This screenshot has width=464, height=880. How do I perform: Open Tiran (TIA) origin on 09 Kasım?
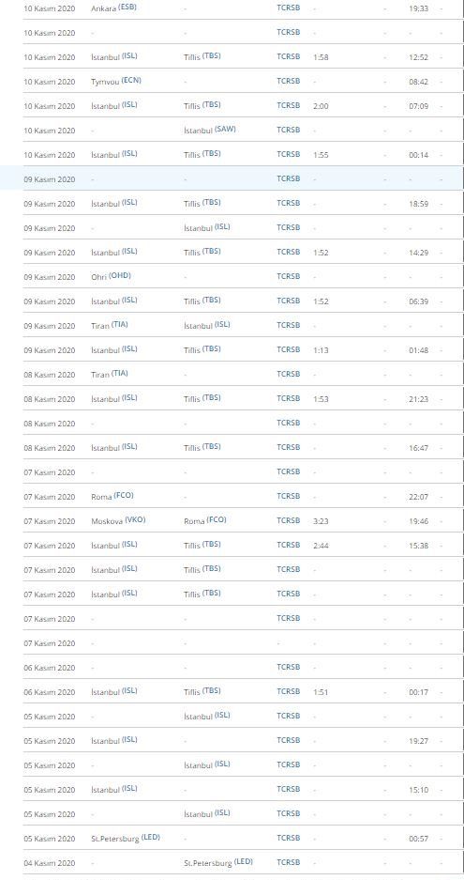(110, 325)
